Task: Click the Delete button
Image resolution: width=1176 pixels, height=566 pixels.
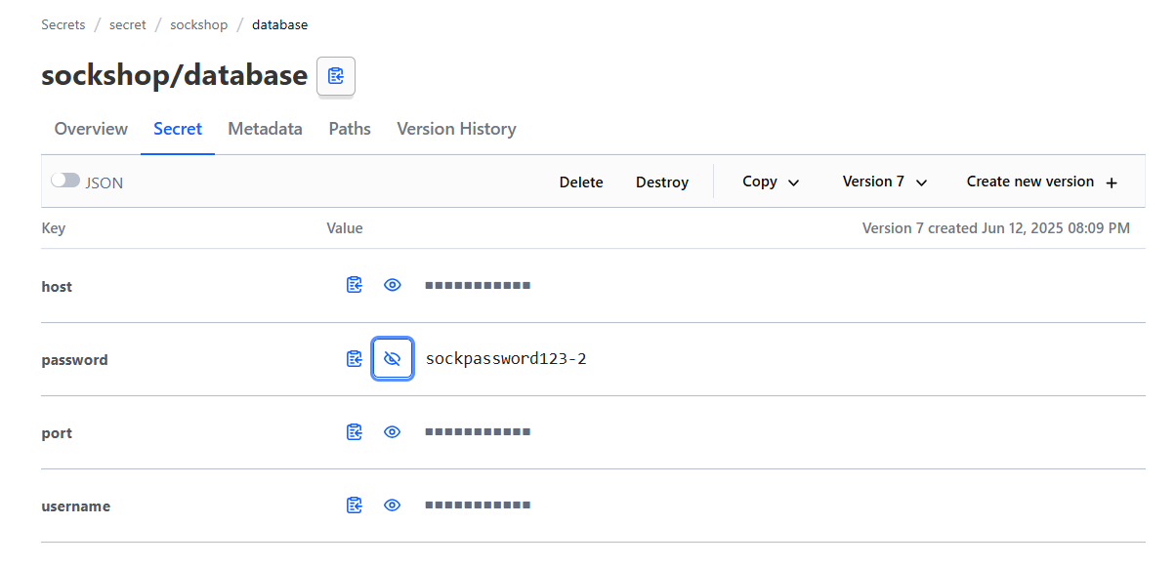Action: click(x=581, y=182)
